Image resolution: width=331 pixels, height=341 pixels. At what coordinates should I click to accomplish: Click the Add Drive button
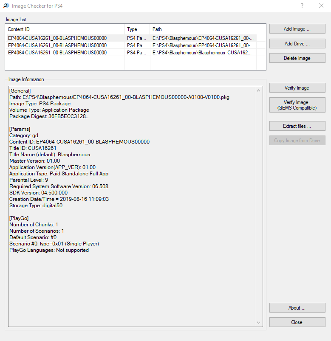click(x=297, y=43)
